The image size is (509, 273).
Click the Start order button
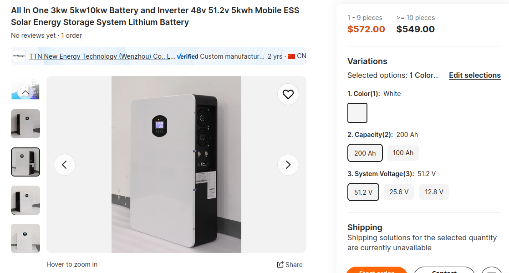pos(377,270)
